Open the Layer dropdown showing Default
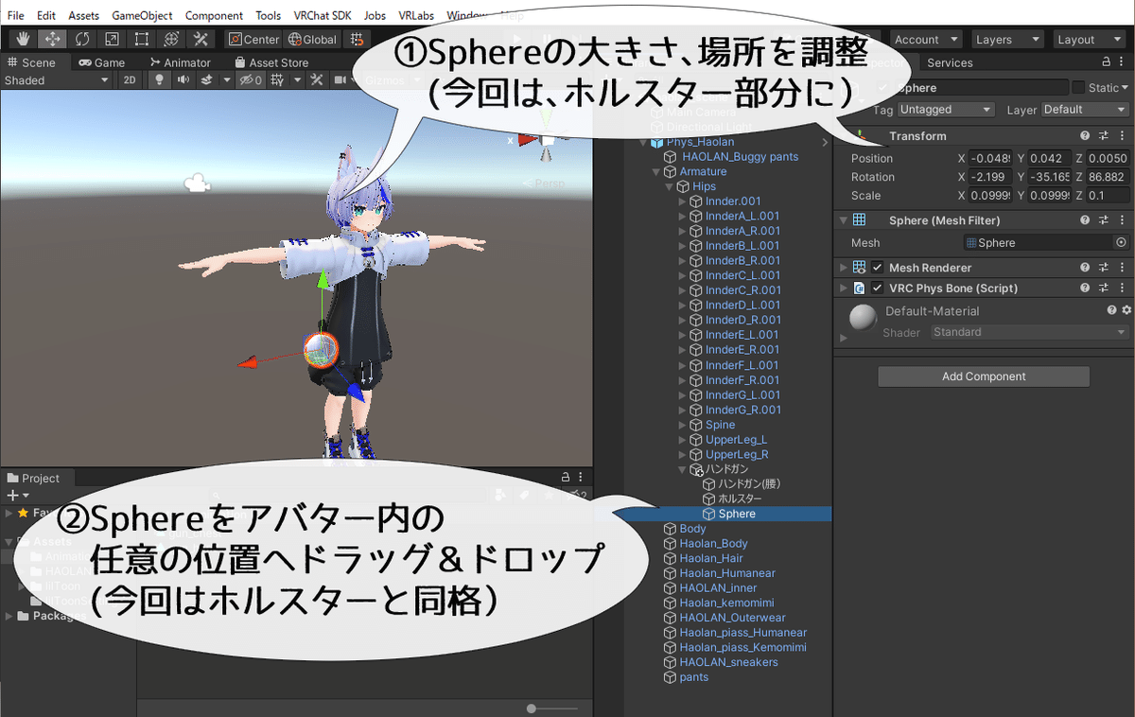Viewport: 1135px width, 717px height. click(1085, 110)
